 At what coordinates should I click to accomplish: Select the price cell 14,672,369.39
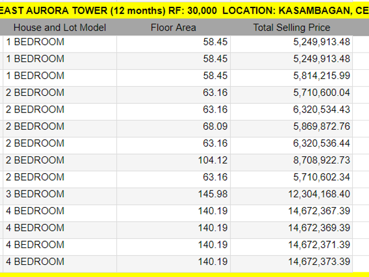click(291, 230)
